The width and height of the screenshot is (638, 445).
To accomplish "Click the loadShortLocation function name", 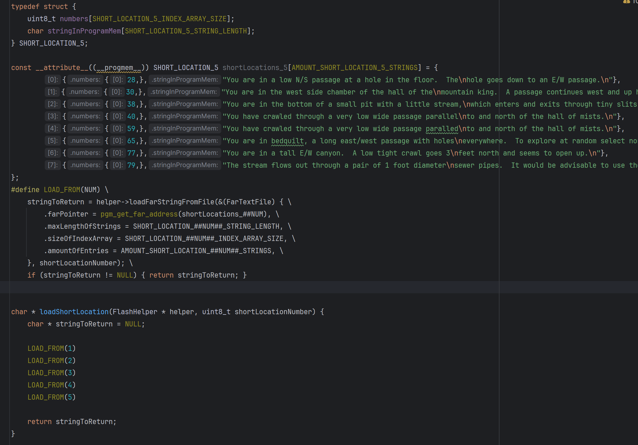I will 74,312.
